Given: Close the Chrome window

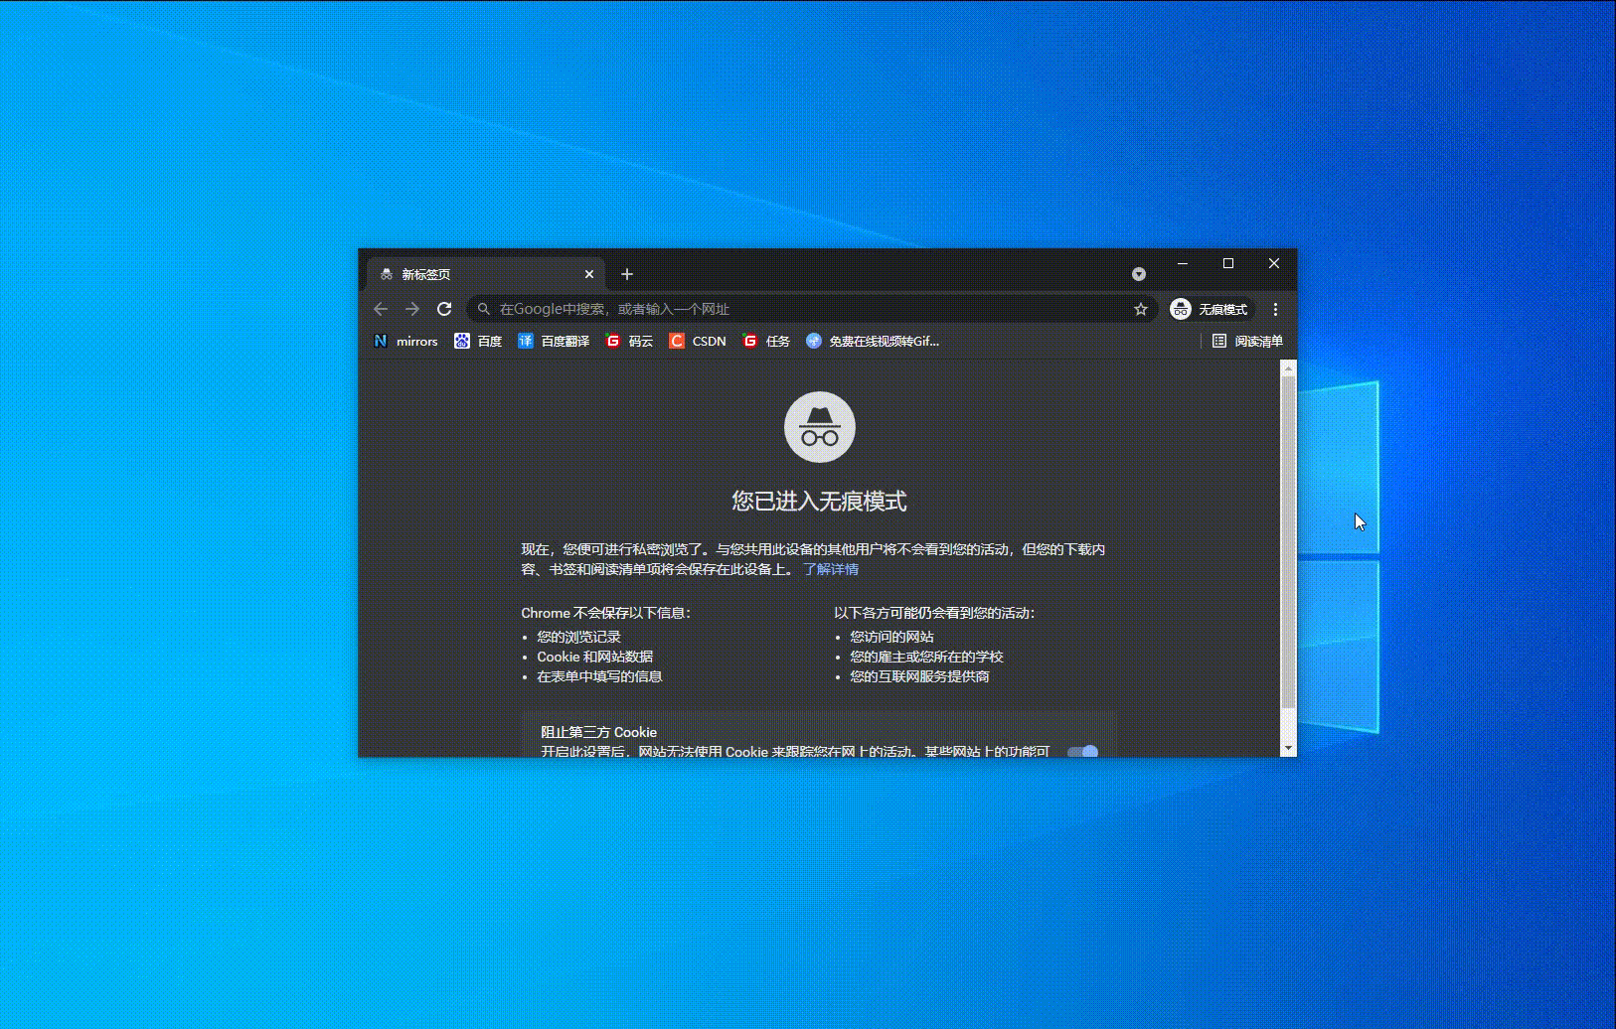Looking at the screenshot, I should pyautogui.click(x=1274, y=263).
